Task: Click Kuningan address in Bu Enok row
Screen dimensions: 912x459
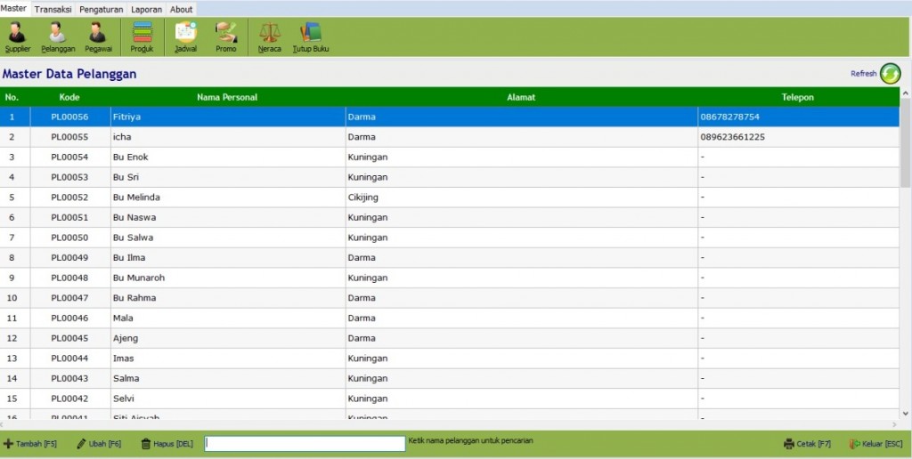Action: pyautogui.click(x=522, y=157)
